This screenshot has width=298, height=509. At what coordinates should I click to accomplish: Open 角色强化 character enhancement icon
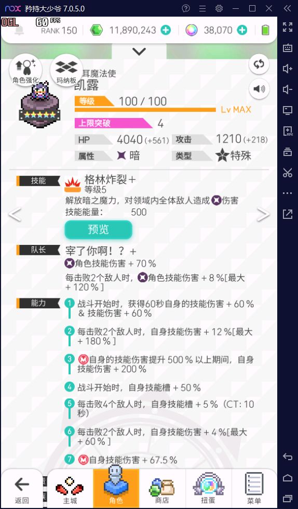(x=25, y=70)
